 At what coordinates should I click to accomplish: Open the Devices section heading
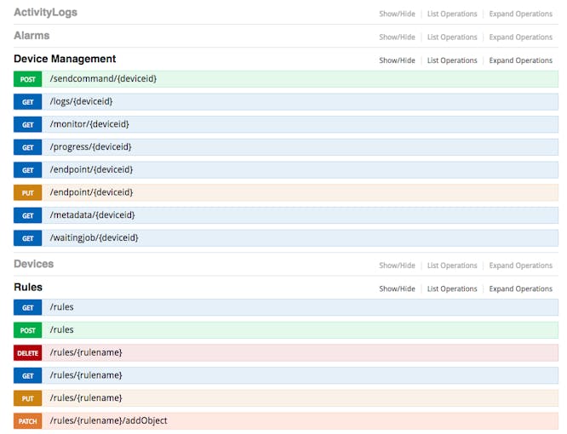[x=34, y=264]
